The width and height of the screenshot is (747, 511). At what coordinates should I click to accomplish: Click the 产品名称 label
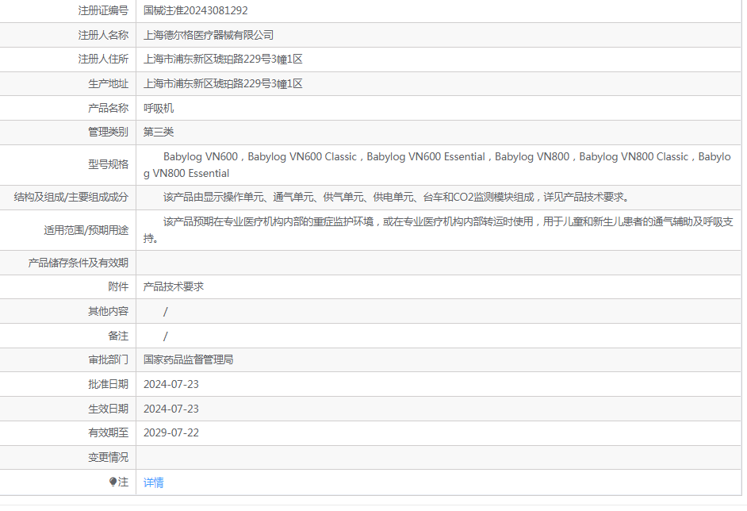click(108, 108)
